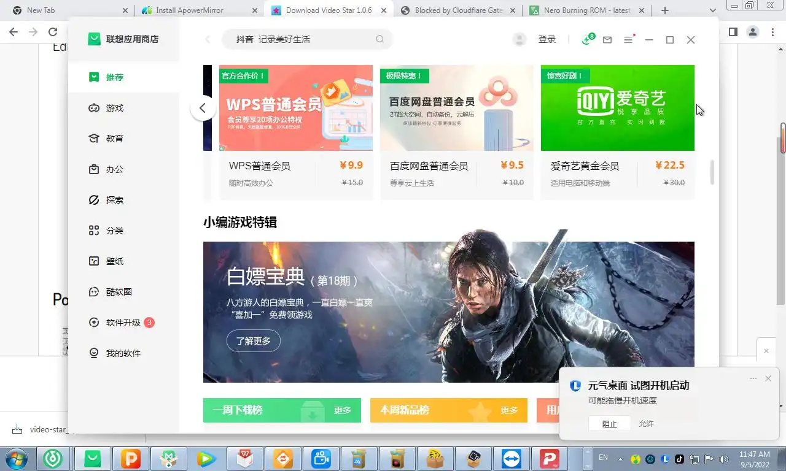
Task: Click the 11:47 AM taskbar clock
Action: [x=755, y=454]
